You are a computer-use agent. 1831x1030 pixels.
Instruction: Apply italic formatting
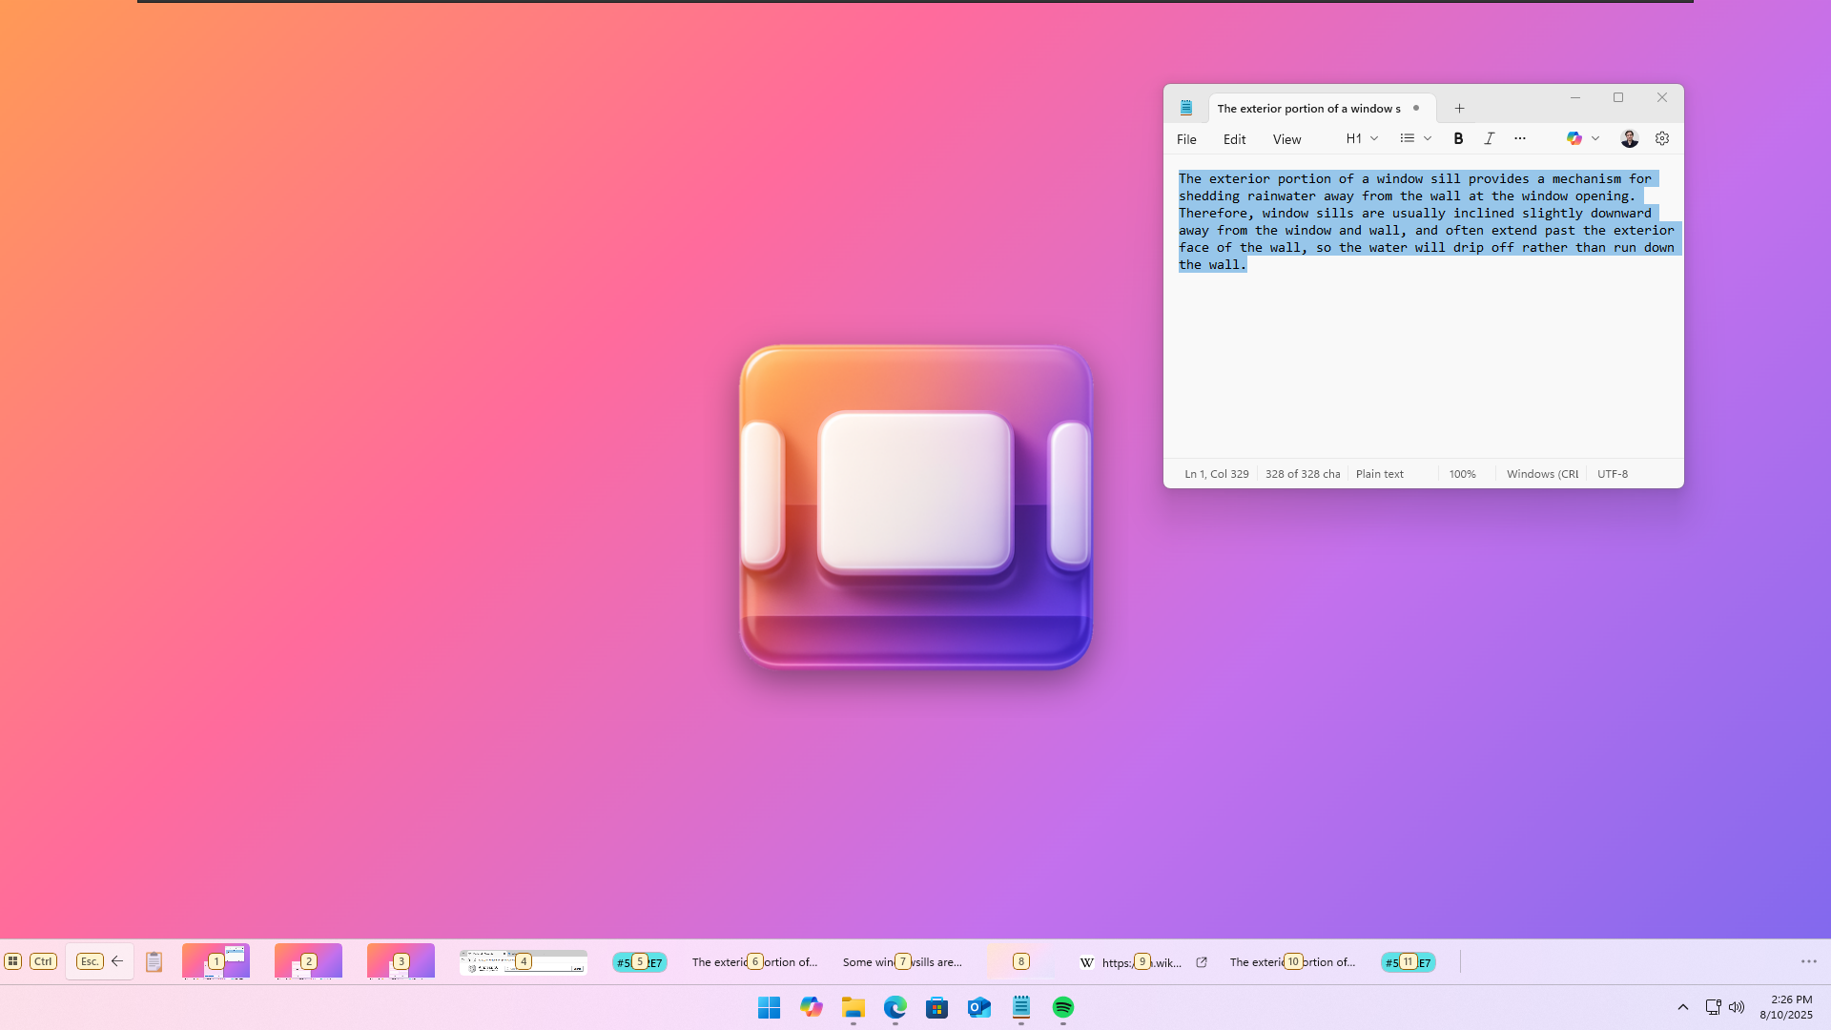1489,138
